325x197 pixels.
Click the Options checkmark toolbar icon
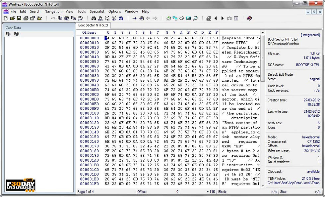209,19
